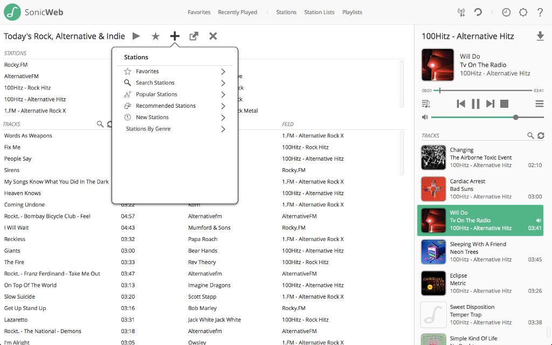The width and height of the screenshot is (552, 345).
Task: Open the track search icon in the Tracks panel
Action: tap(530, 135)
